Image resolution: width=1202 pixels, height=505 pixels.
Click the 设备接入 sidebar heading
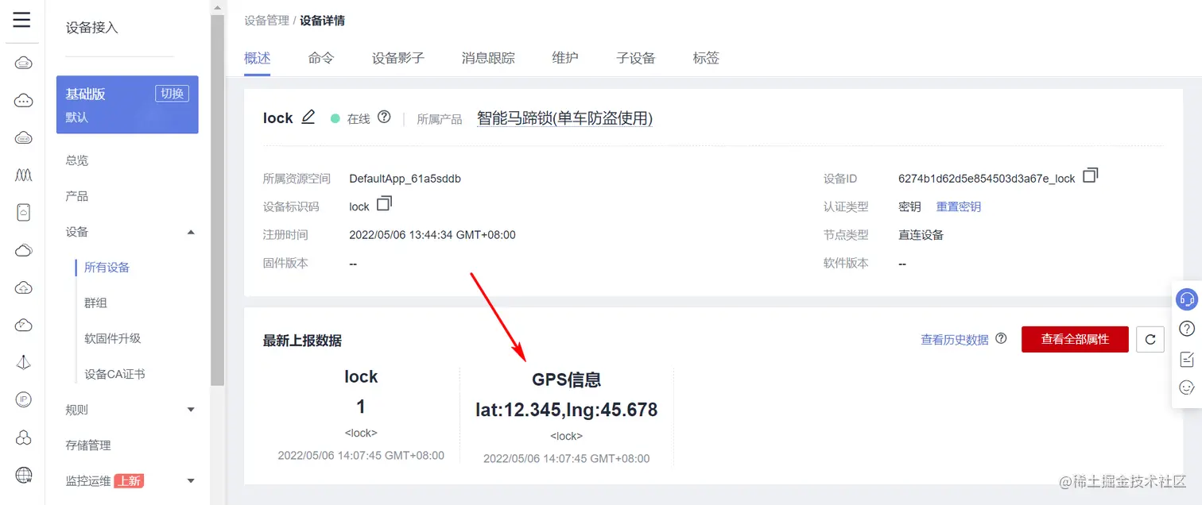91,28
